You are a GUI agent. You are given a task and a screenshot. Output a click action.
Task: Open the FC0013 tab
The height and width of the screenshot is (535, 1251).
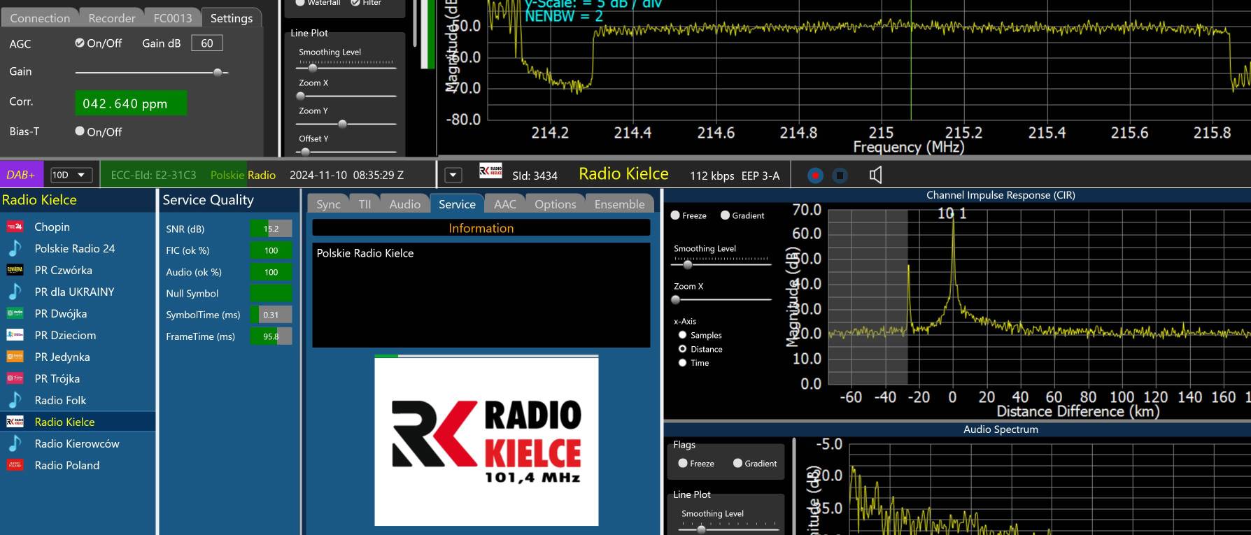[172, 18]
